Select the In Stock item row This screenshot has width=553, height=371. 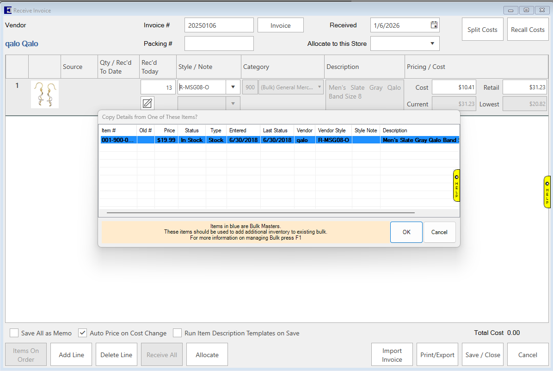277,140
